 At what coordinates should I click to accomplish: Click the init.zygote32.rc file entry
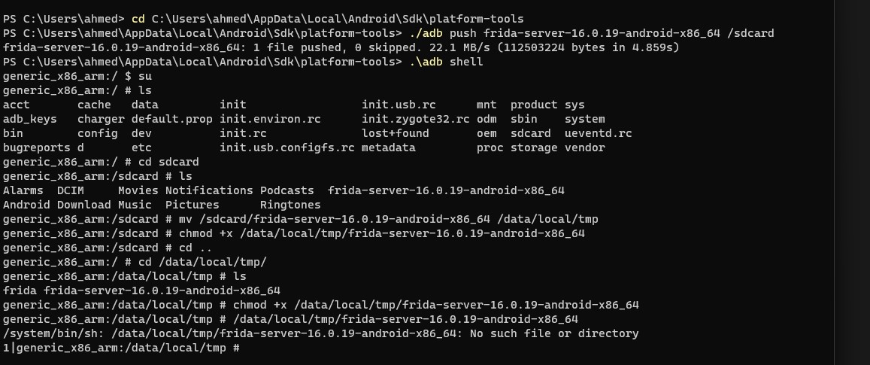click(415, 119)
